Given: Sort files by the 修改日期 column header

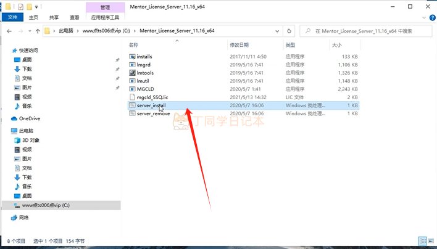Looking at the screenshot, I should 239,45.
